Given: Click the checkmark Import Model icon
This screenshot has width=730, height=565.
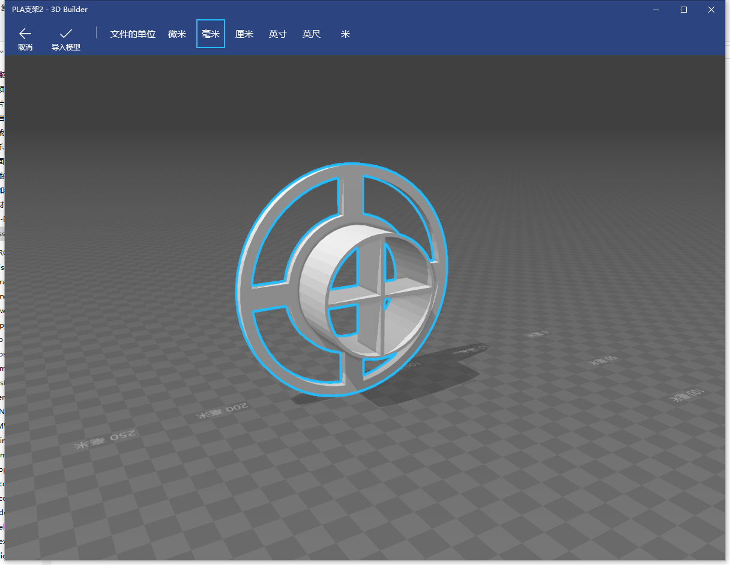Looking at the screenshot, I should point(66,34).
